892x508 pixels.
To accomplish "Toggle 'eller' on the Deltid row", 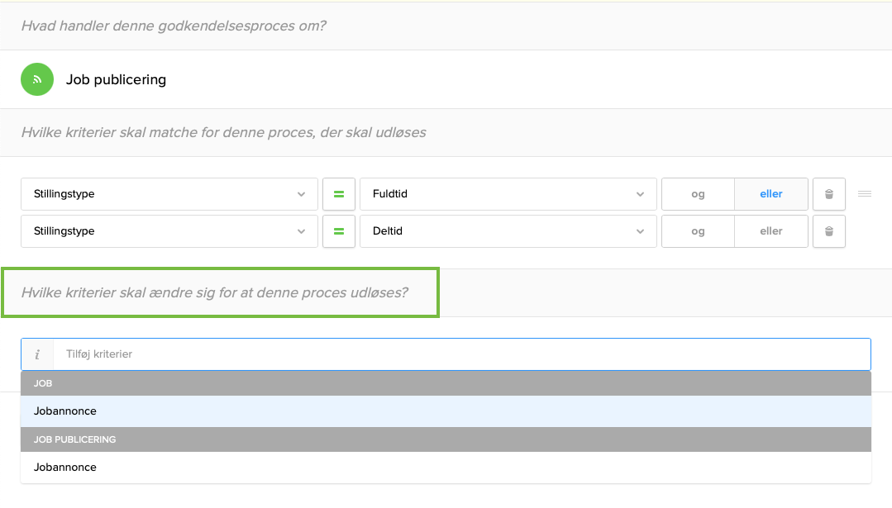I will [x=770, y=231].
